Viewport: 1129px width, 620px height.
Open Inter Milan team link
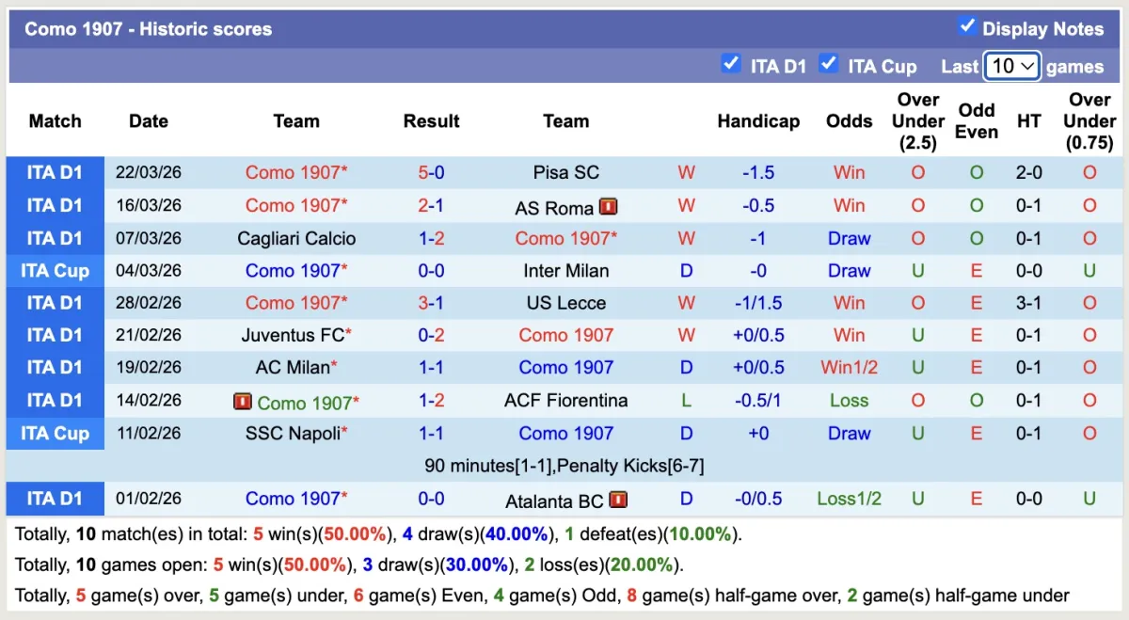tap(565, 271)
